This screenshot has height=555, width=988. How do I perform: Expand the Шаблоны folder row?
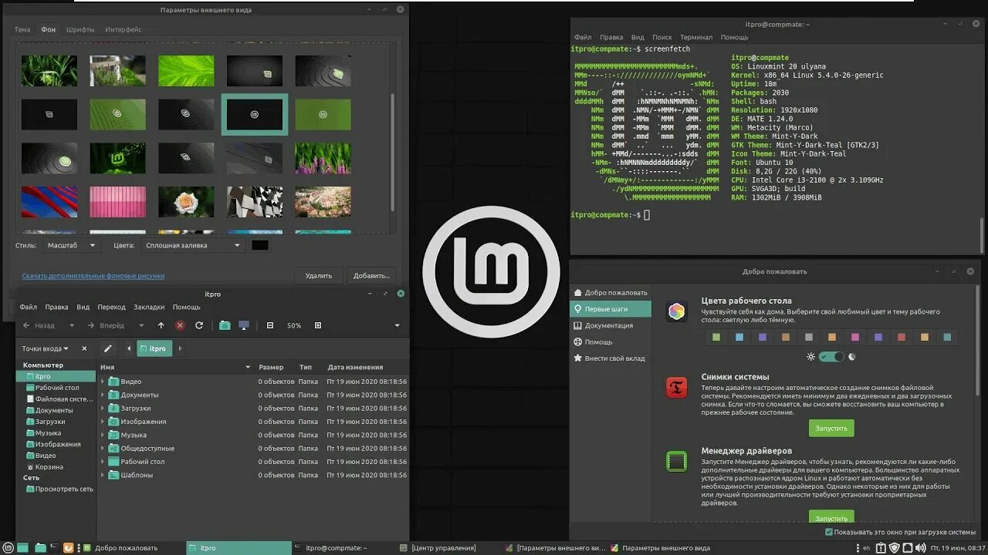click(x=103, y=475)
